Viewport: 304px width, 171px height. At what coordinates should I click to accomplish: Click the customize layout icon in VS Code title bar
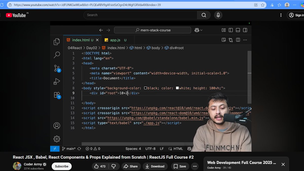click(x=224, y=30)
